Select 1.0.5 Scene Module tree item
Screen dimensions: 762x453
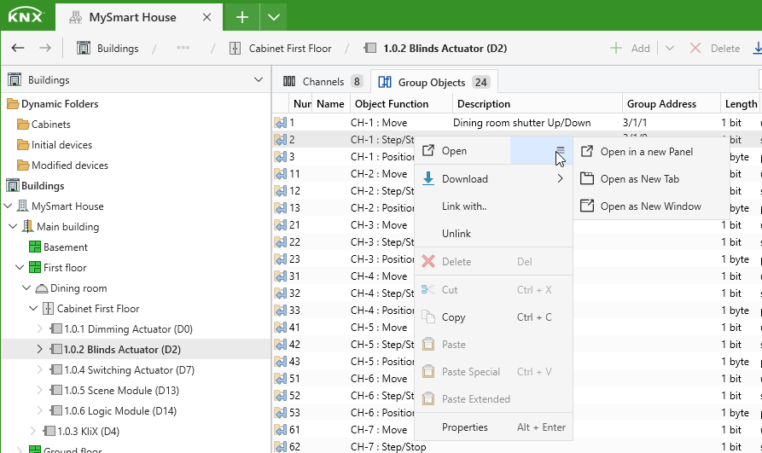pyautogui.click(x=121, y=391)
